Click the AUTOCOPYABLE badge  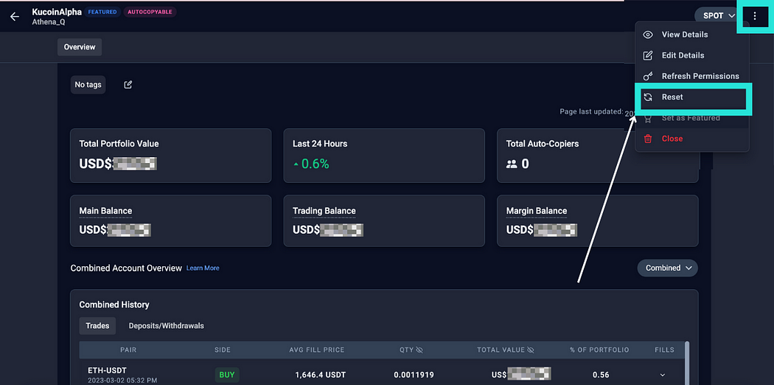click(150, 12)
